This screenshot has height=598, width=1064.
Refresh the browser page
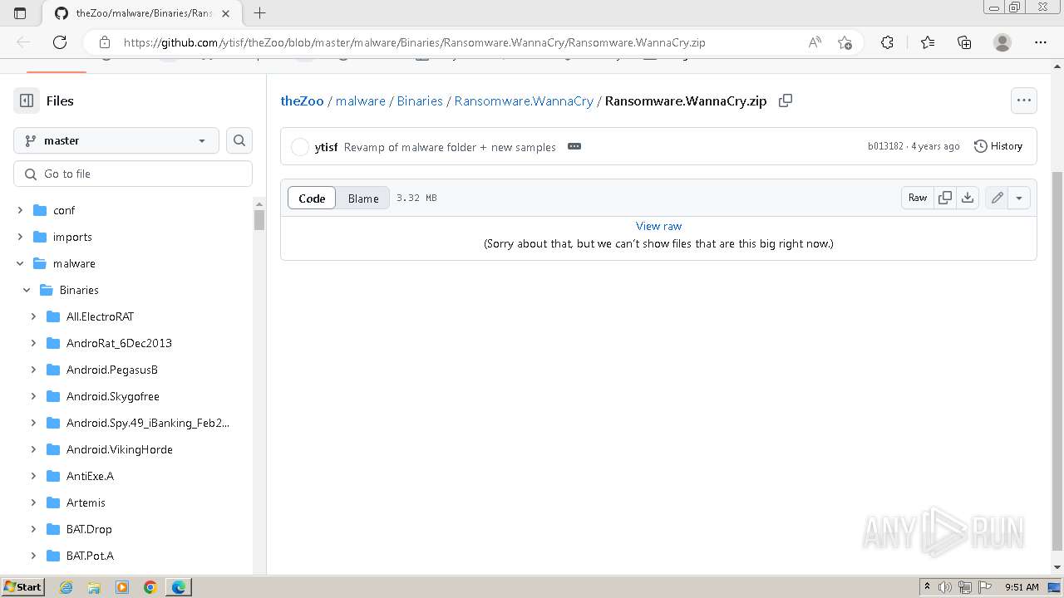[60, 42]
